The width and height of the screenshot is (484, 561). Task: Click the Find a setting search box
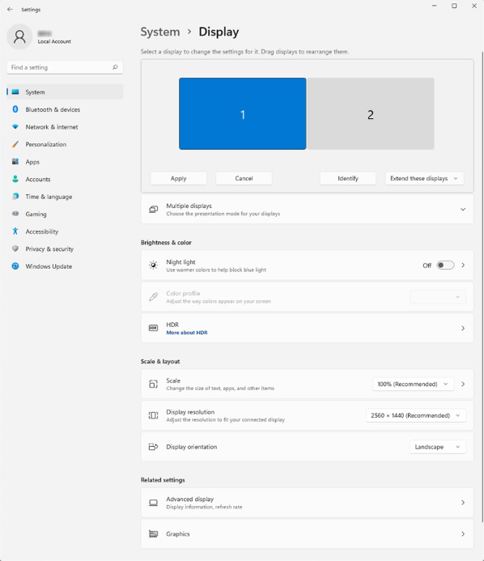[65, 67]
